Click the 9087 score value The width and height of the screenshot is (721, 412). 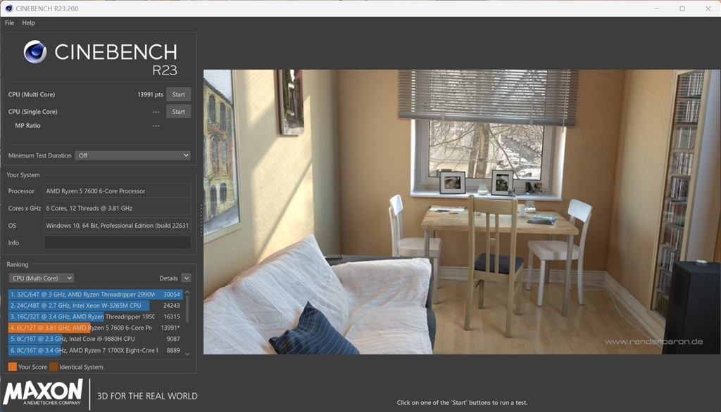click(173, 339)
